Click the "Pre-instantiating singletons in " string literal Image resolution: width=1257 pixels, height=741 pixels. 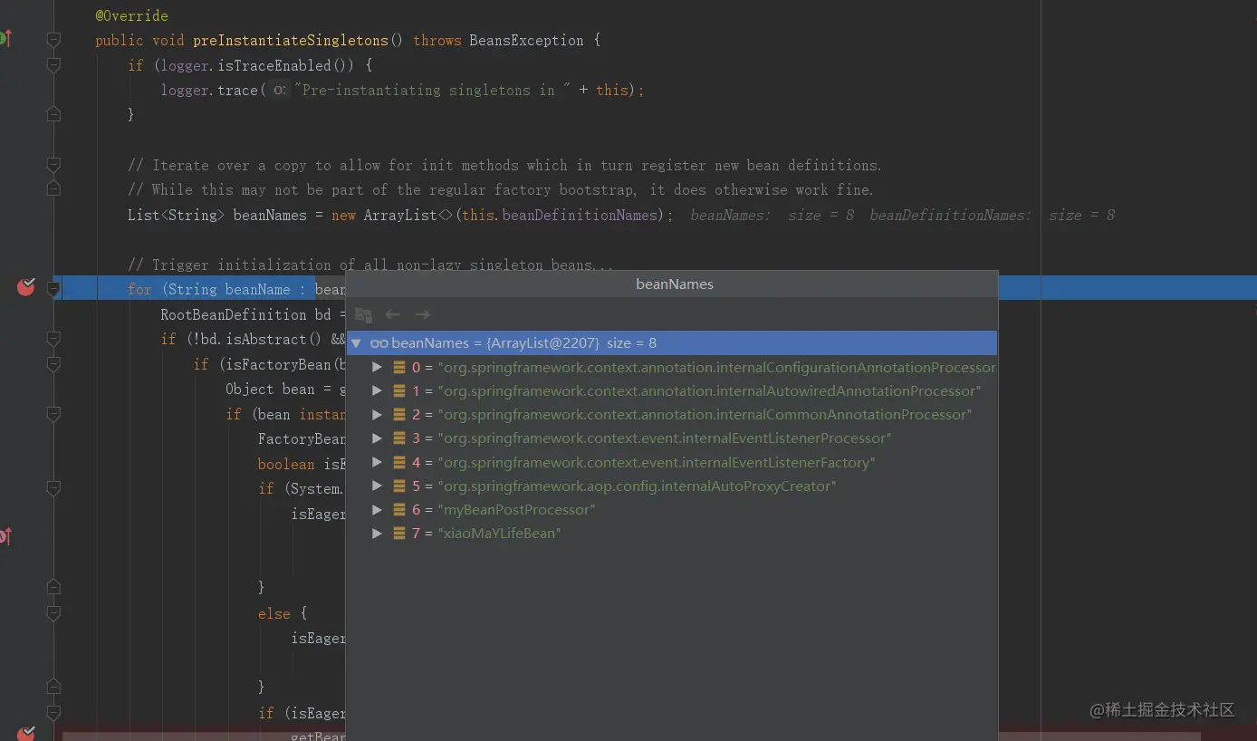433,90
